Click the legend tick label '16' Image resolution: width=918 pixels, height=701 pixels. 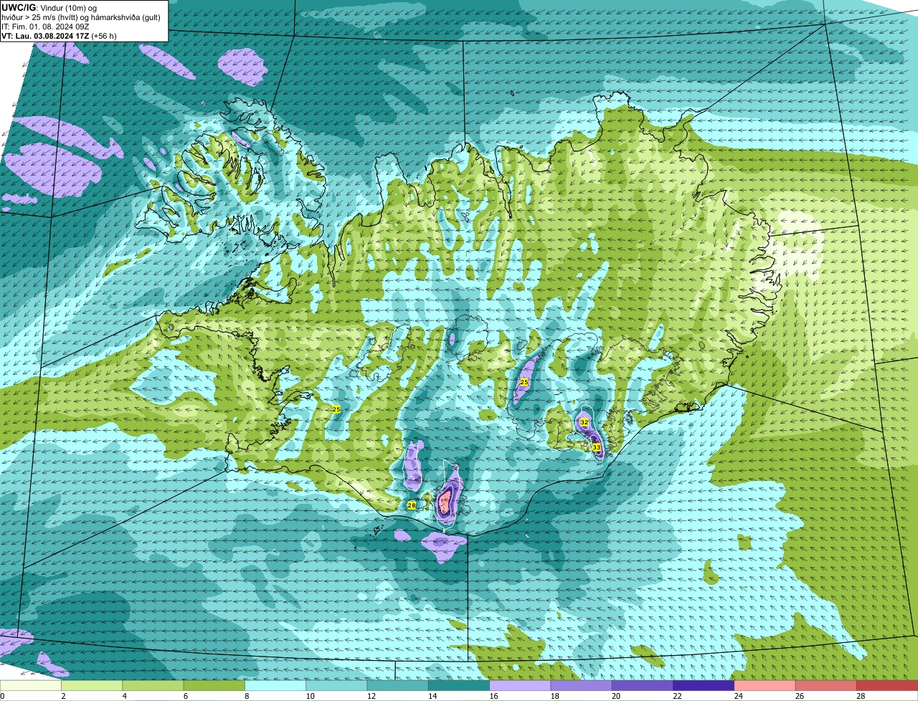pos(493,696)
